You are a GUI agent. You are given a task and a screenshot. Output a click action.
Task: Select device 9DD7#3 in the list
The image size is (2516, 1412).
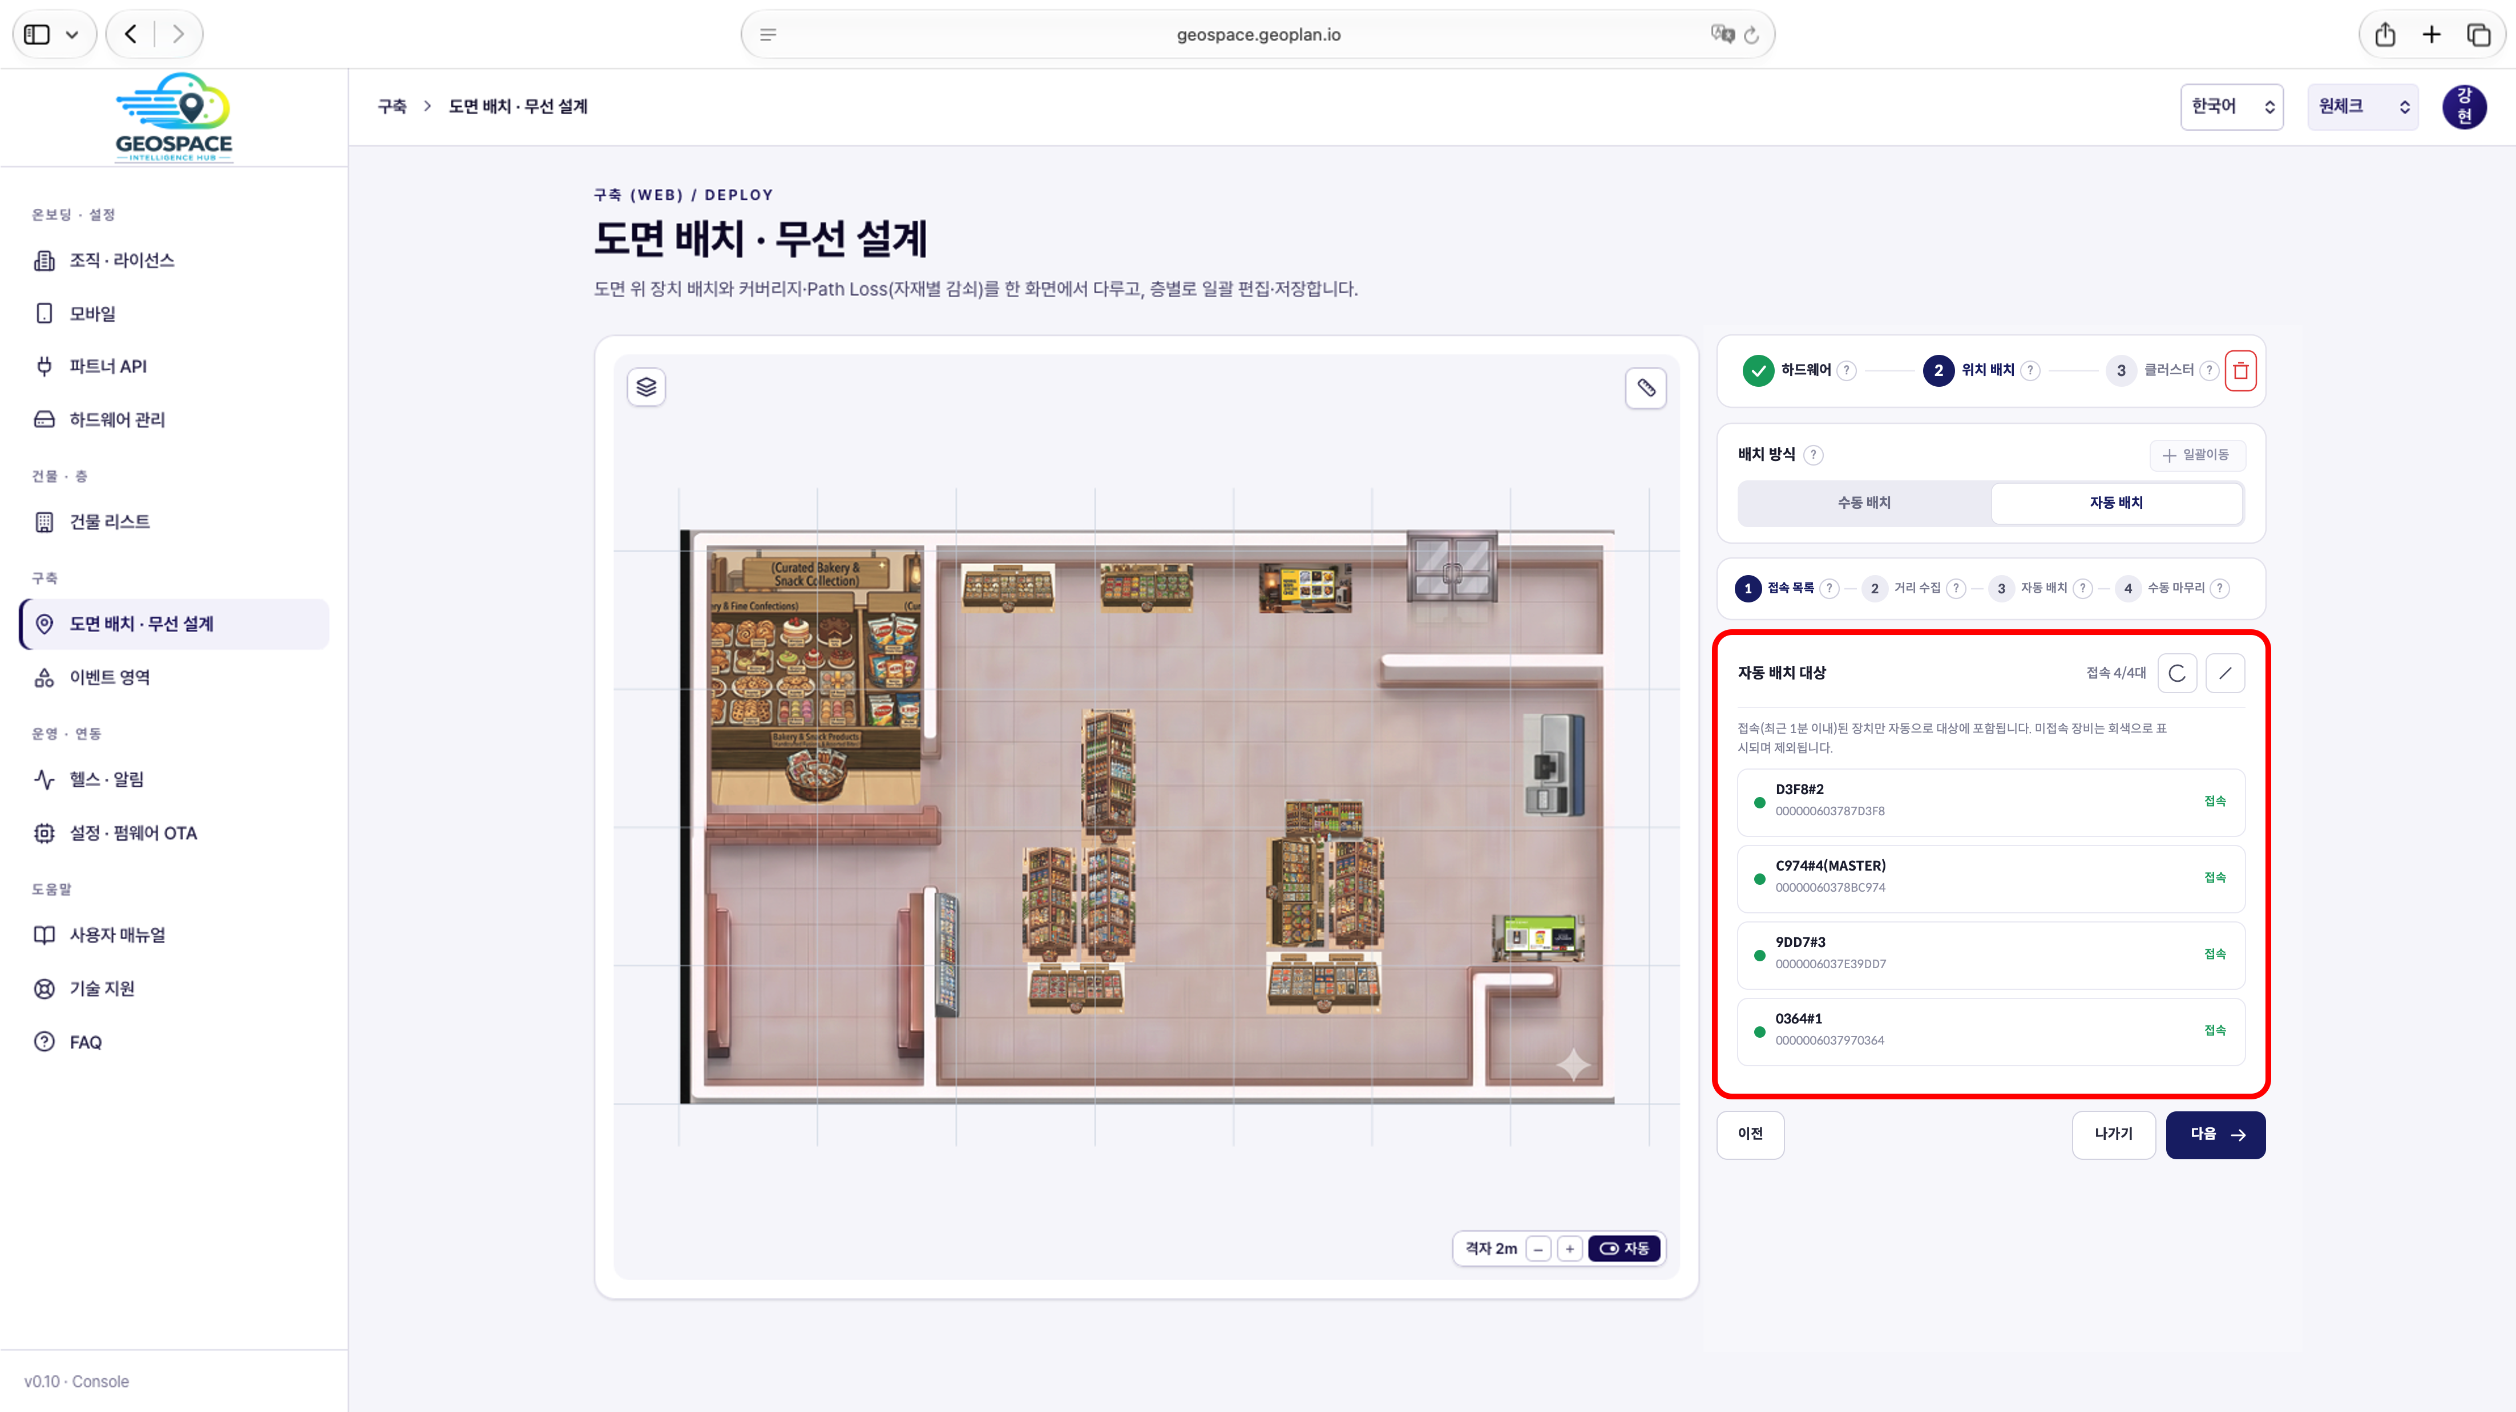(x=1990, y=955)
